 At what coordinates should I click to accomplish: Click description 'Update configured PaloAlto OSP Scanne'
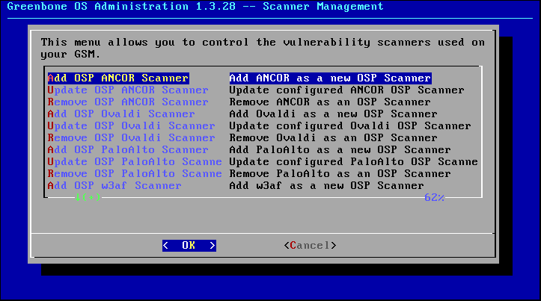tap(354, 162)
